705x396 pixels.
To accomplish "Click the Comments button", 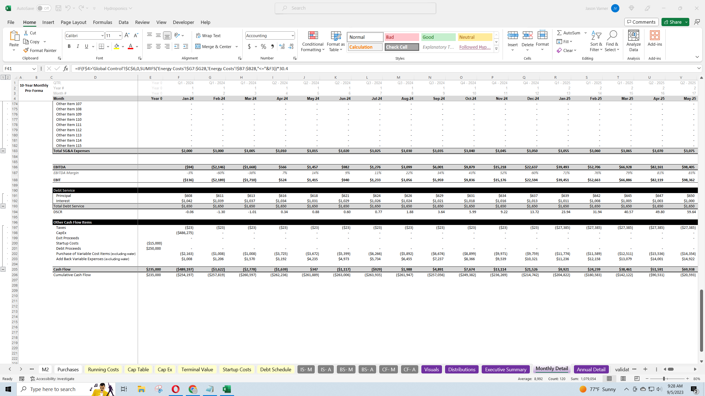I will tap(641, 22).
